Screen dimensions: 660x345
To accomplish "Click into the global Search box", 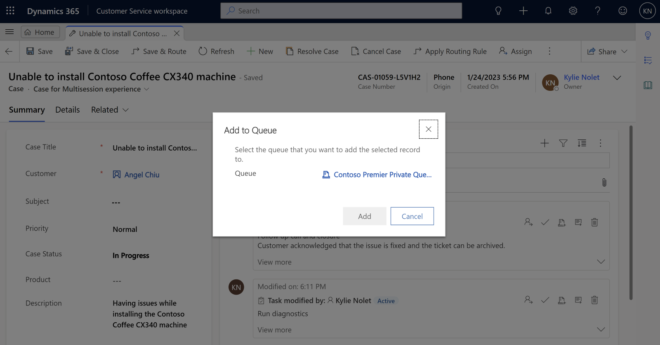I will tap(341, 11).
